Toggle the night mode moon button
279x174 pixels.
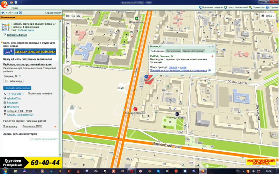[73, 16]
